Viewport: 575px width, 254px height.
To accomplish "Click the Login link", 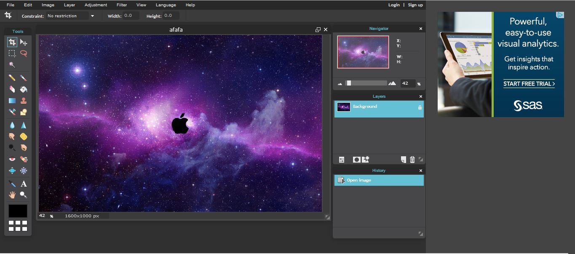I will pos(393,5).
